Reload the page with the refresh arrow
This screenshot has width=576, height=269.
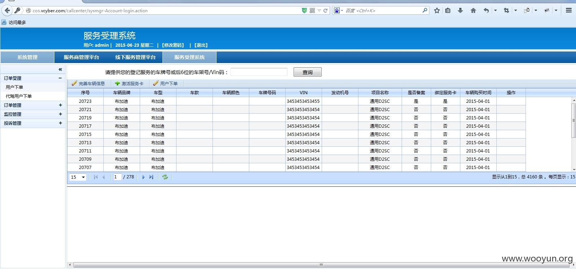click(325, 10)
